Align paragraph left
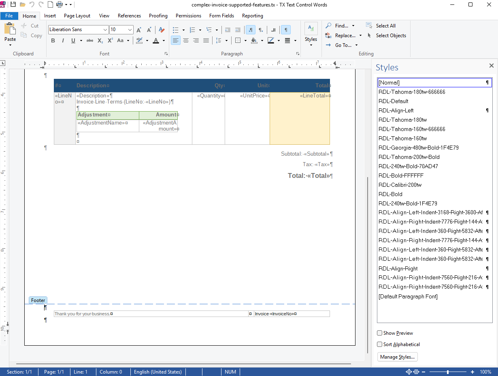Viewport: 498px width, 376px height. pyautogui.click(x=175, y=40)
